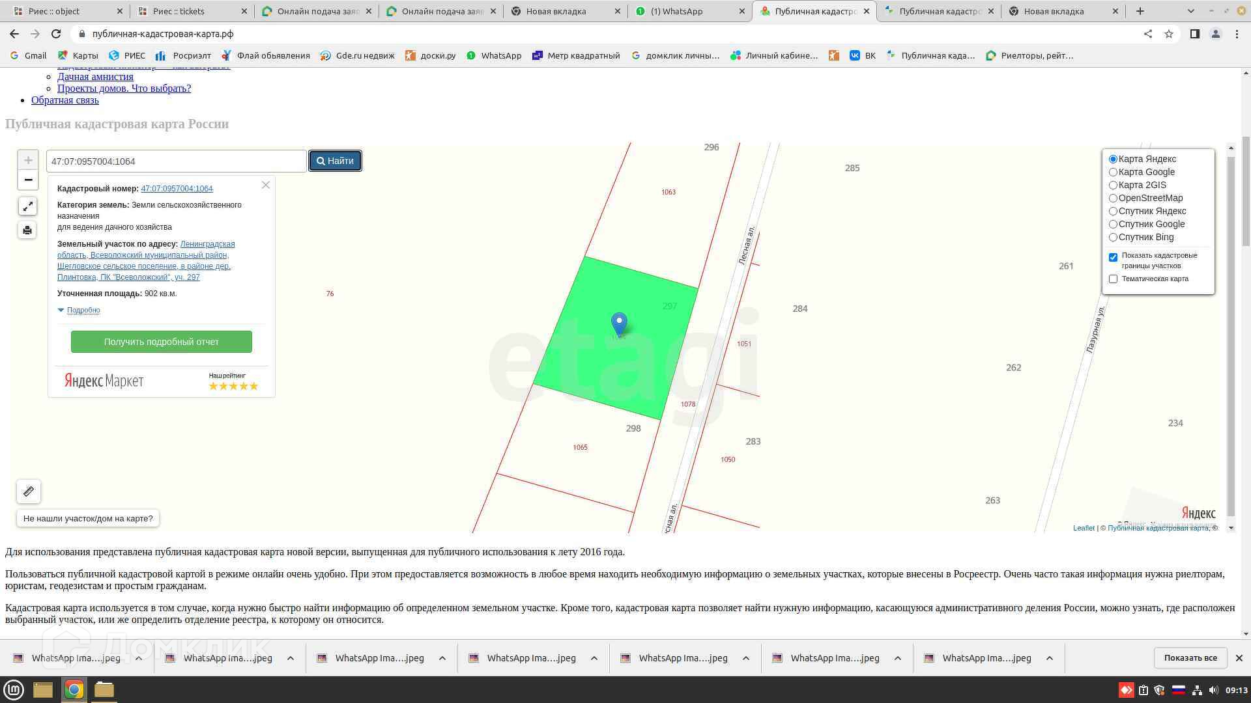The height and width of the screenshot is (703, 1251).
Task: Click the blue map location marker
Action: (619, 323)
